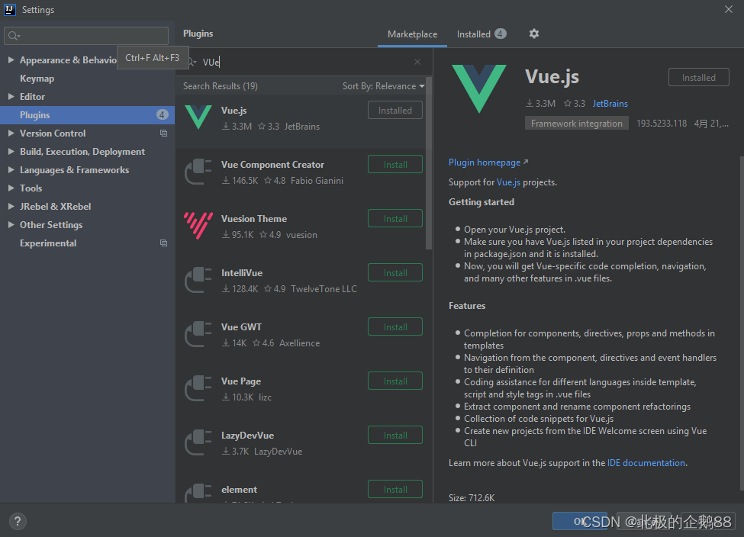Click Installed button in Vue.js details header
The height and width of the screenshot is (537, 744).
click(x=698, y=77)
